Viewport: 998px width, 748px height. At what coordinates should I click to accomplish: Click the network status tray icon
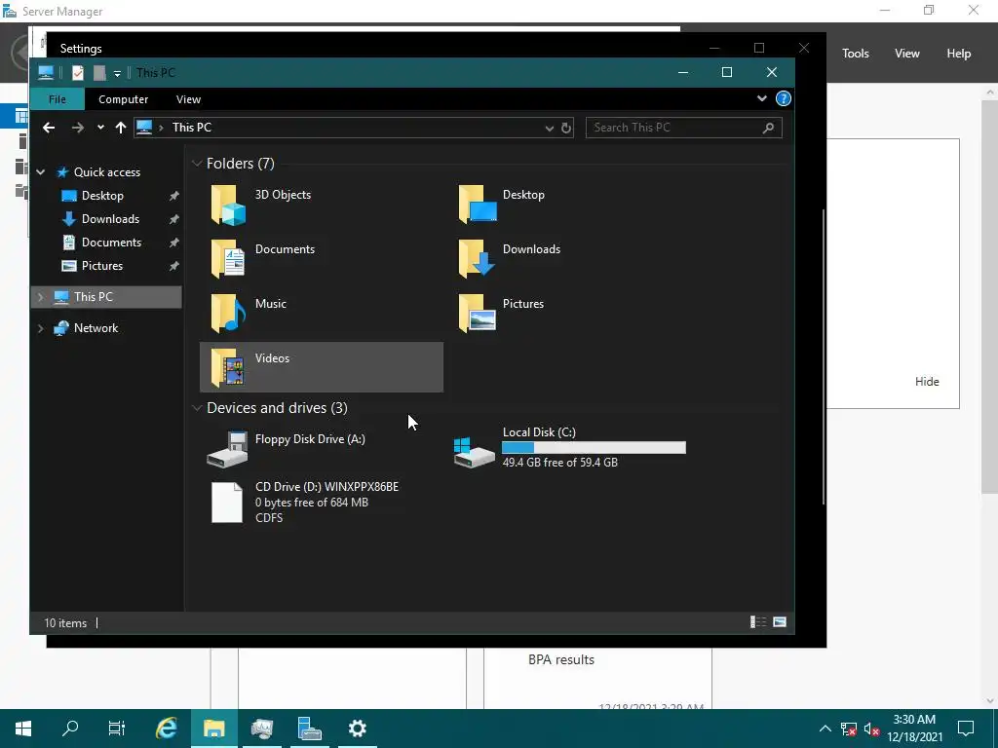tap(849, 729)
